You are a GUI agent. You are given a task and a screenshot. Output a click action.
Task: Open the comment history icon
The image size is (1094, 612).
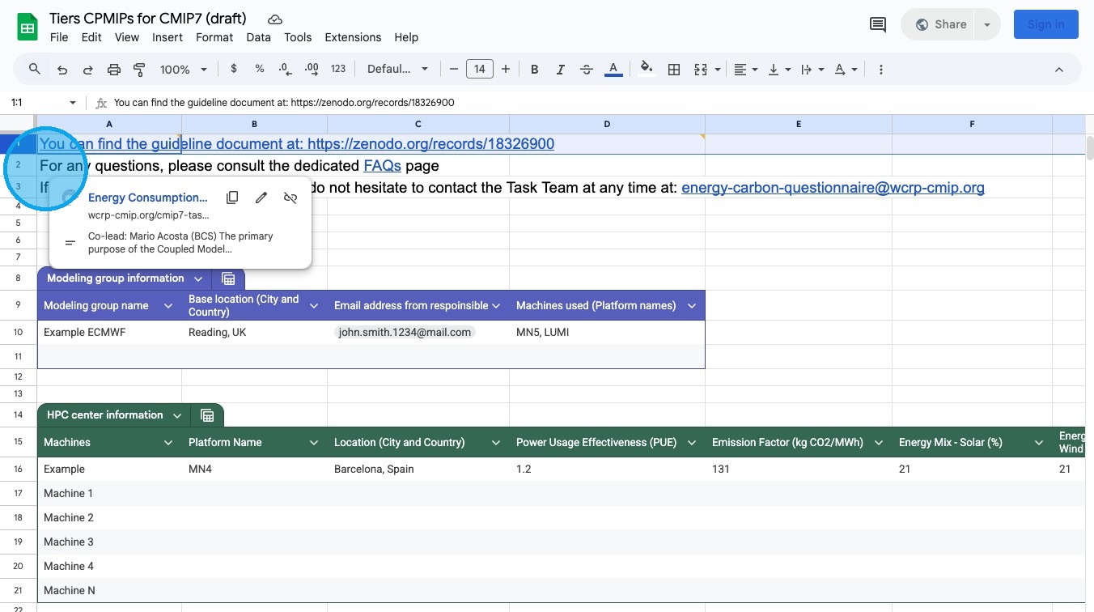point(877,24)
